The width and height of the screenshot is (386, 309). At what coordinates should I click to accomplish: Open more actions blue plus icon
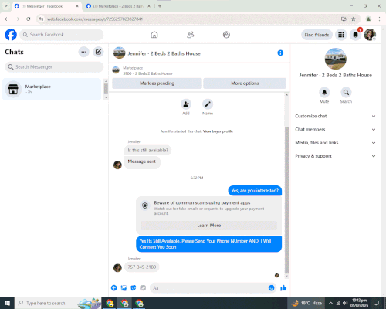(113, 288)
